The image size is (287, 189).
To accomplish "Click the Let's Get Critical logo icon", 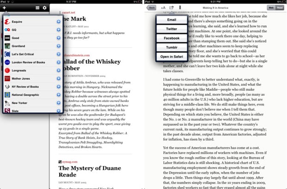I will click(7, 54).
